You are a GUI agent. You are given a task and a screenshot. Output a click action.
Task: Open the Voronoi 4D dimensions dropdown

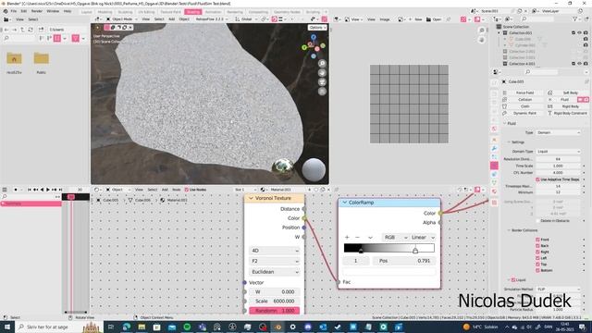pyautogui.click(x=275, y=251)
